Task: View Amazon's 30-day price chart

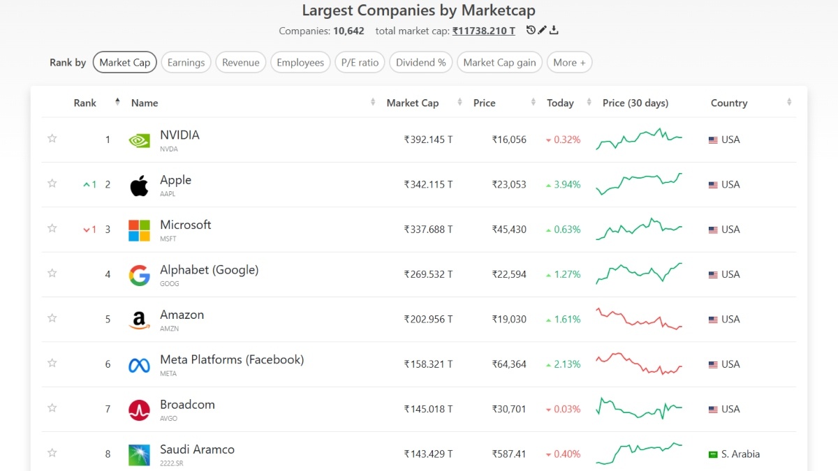Action: coord(639,319)
